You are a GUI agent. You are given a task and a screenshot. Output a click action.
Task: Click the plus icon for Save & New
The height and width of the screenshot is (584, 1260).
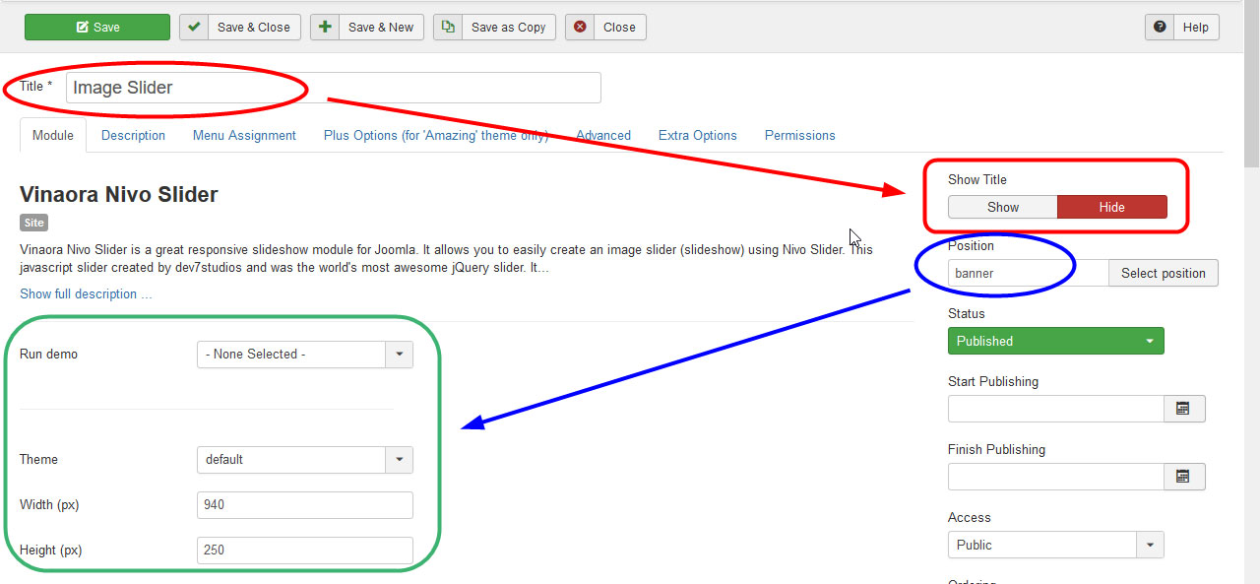pos(325,27)
